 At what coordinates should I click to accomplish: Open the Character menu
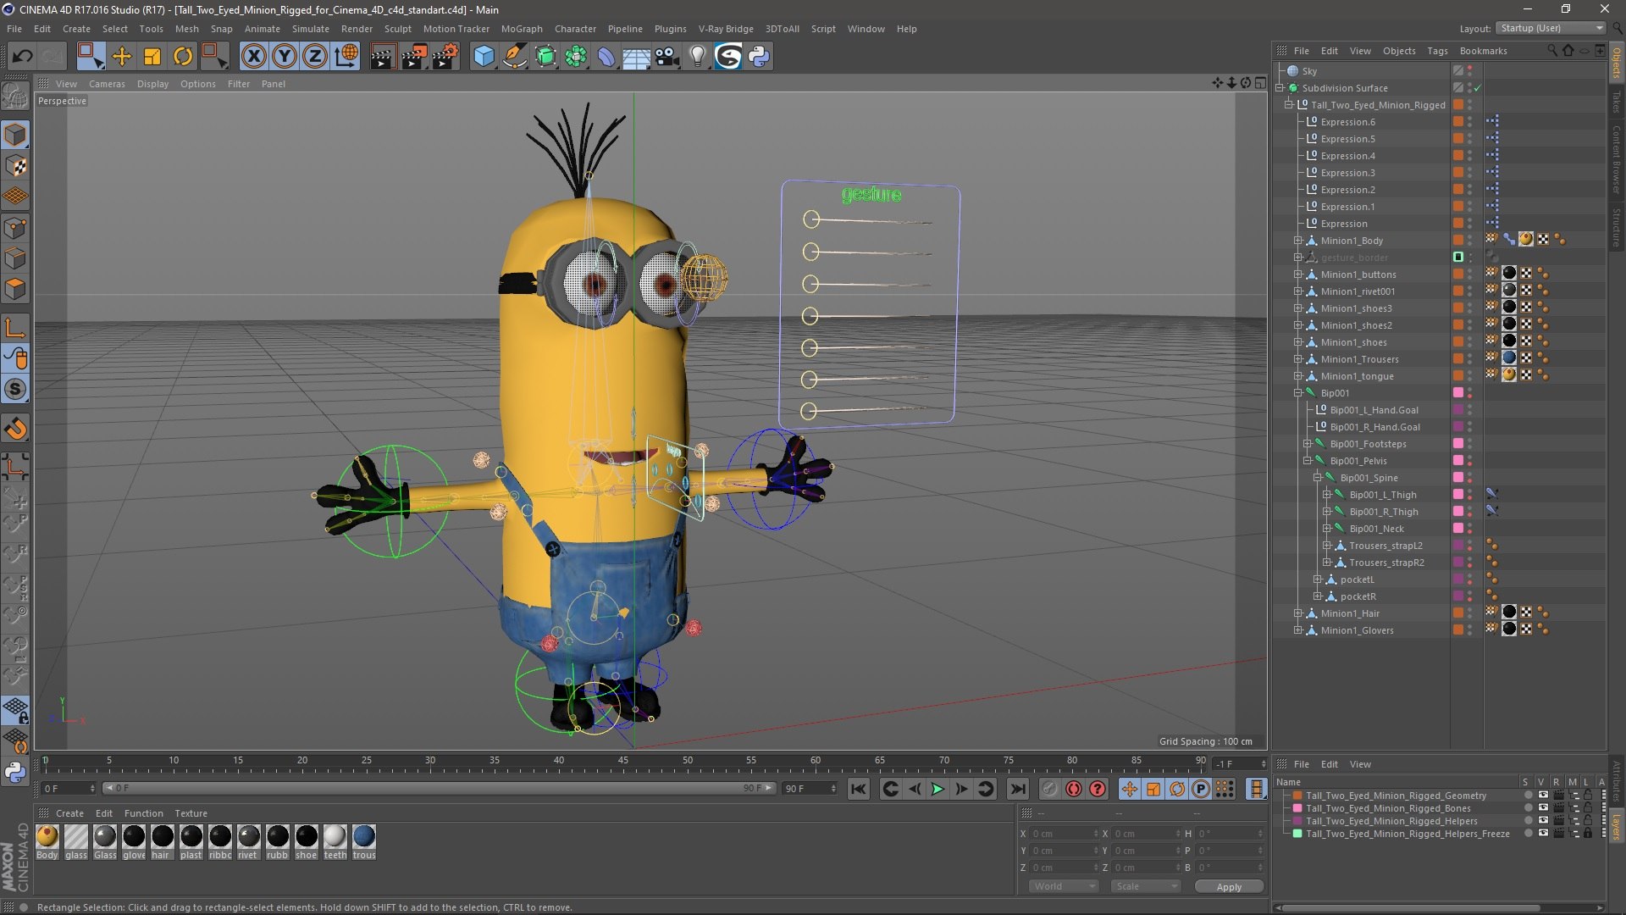pos(575,29)
